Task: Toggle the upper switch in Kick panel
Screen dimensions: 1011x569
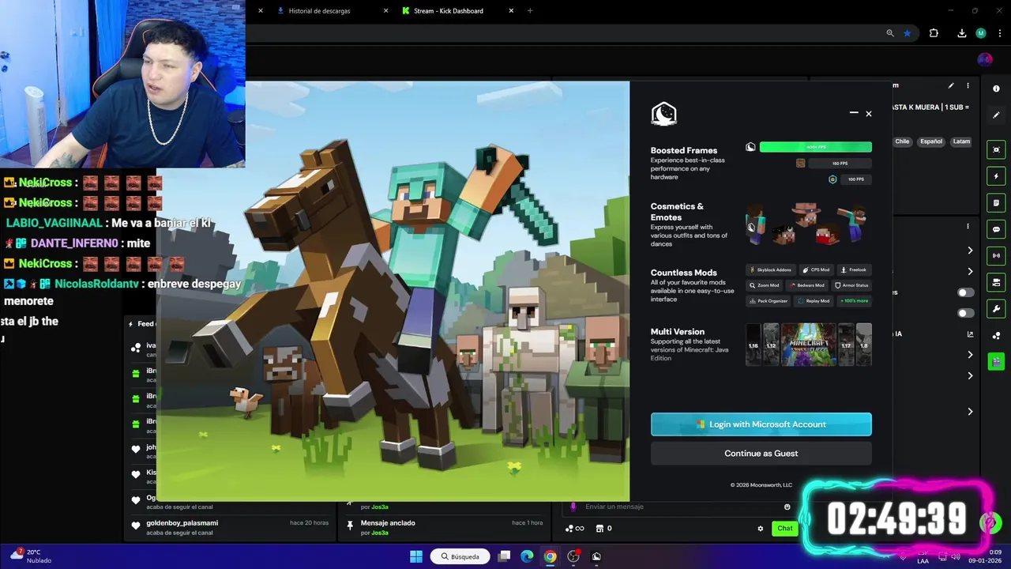Action: [965, 292]
